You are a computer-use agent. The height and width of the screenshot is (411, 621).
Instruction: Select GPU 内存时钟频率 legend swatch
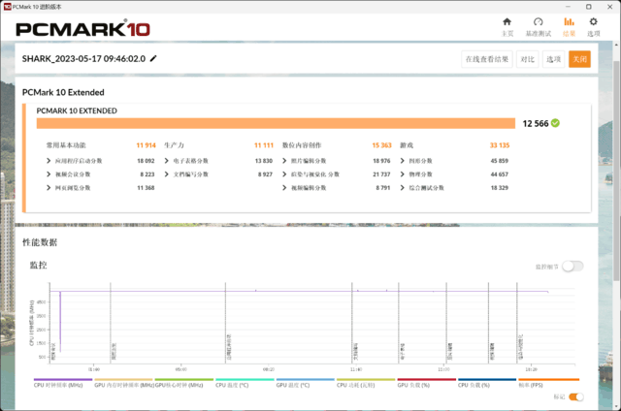pyautogui.click(x=123, y=379)
